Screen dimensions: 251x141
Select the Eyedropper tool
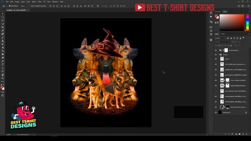coord(3,31)
